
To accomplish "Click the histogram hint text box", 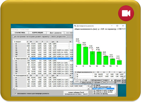I will pyautogui.click(x=40, y=37).
